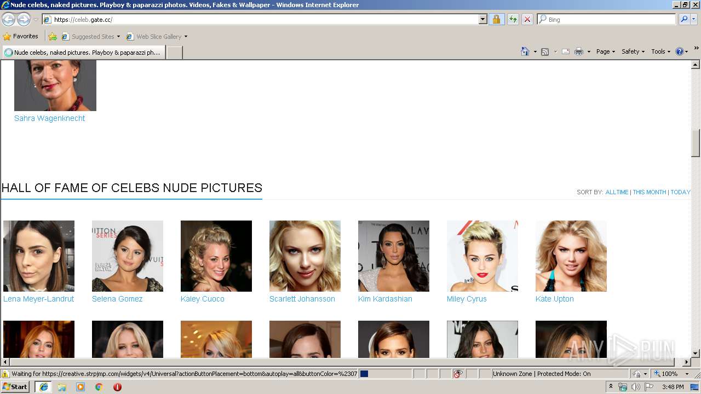The height and width of the screenshot is (394, 701).
Task: Click the Refresh page icon
Action: pyautogui.click(x=513, y=19)
